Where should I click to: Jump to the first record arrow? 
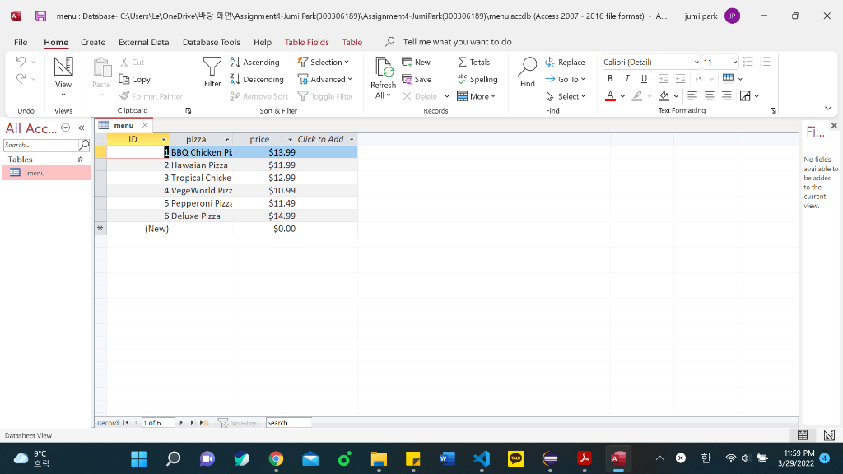click(126, 423)
